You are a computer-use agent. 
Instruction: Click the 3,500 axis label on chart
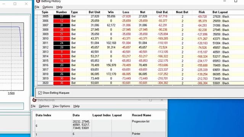pos(11,94)
